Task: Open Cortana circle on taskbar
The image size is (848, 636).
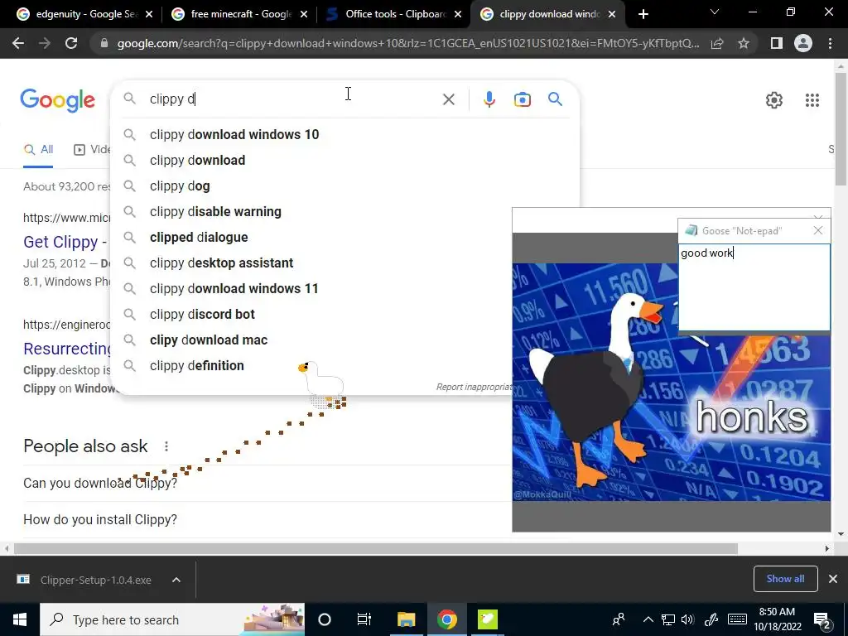Action: [x=325, y=619]
